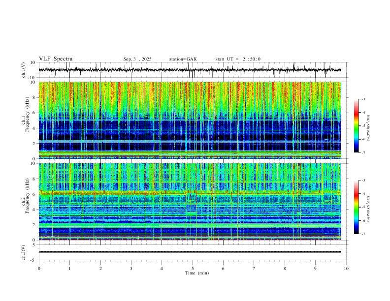Click the ch.1 voltage waveform trace

190,70
